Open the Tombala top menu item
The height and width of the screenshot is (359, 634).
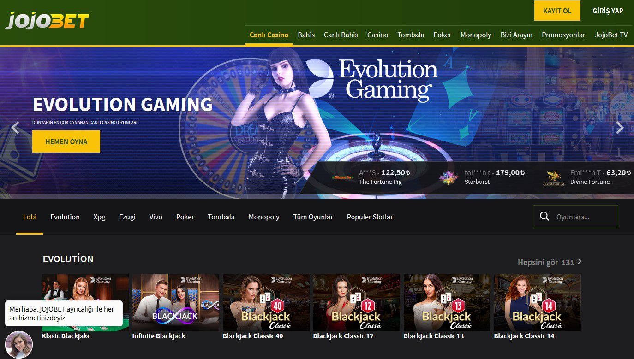click(411, 35)
